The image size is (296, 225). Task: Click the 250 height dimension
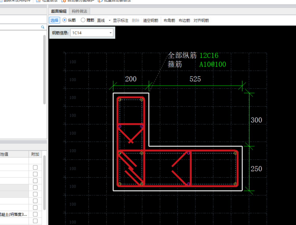point(256,169)
